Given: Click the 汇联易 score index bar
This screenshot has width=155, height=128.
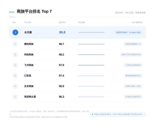Looking at the screenshot, I should point(91,76).
